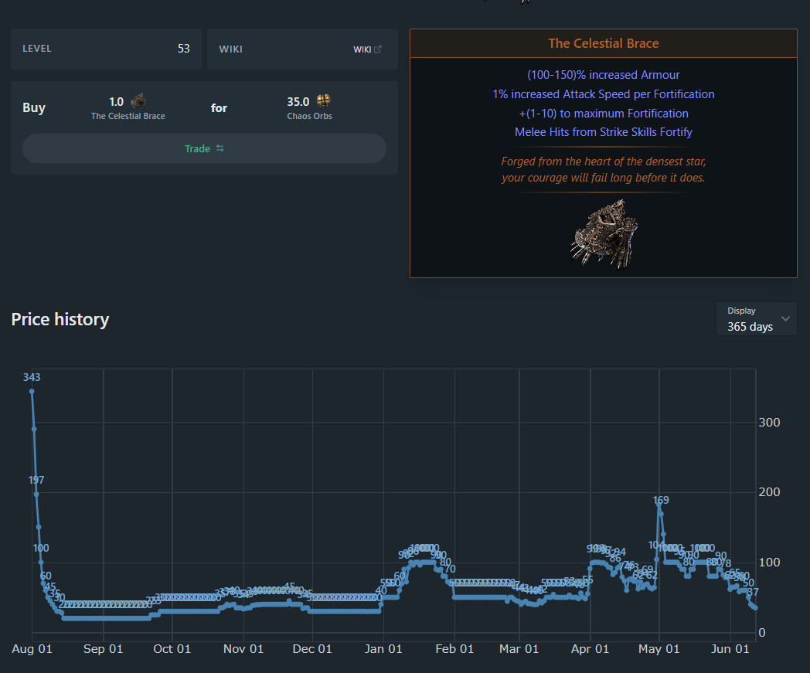This screenshot has width=810, height=673.
Task: Click the item title The Celestial Brace
Action: pyautogui.click(x=604, y=43)
